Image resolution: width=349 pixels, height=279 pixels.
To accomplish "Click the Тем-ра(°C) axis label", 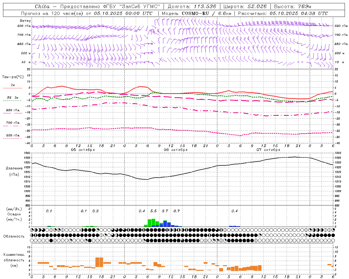I will click(13, 77).
